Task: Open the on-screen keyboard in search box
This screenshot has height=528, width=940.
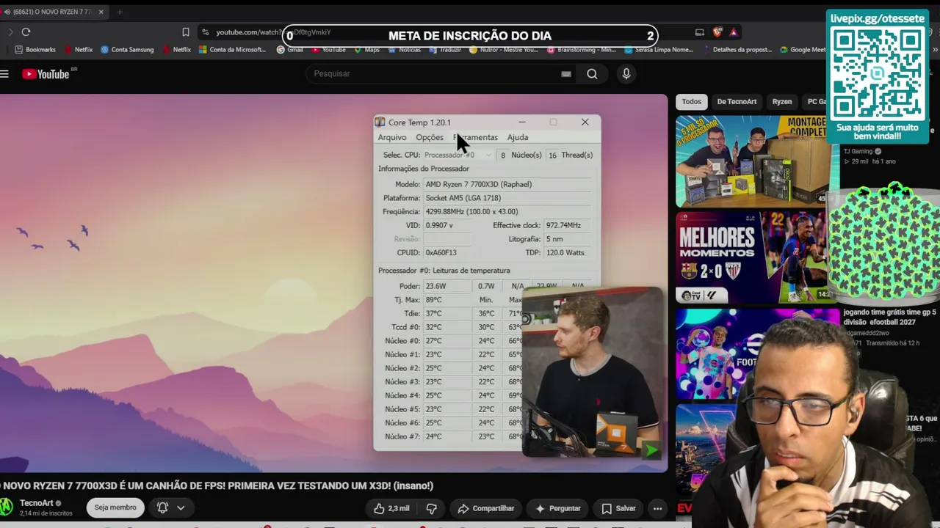Action: point(566,73)
